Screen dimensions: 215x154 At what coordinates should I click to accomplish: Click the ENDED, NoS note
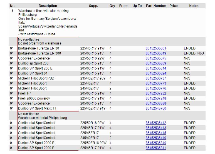click(194, 53)
